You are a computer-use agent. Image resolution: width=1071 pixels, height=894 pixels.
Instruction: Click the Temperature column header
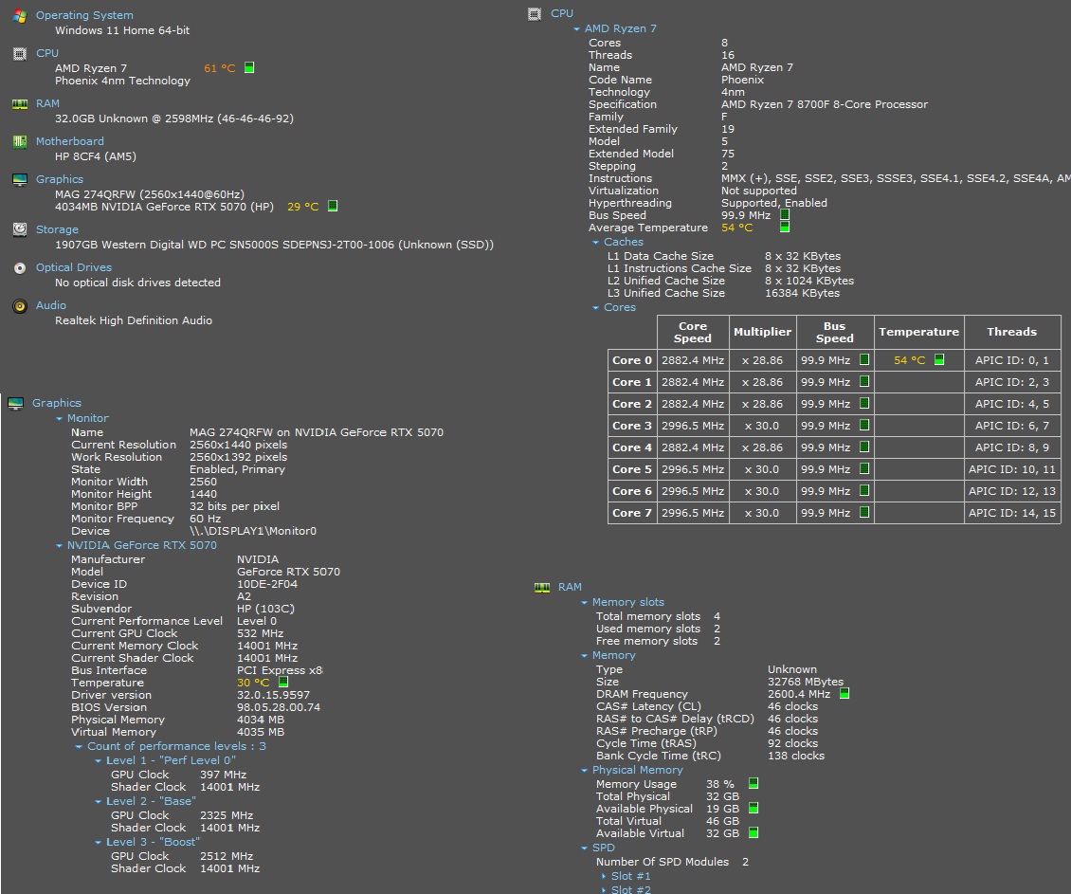(x=918, y=332)
